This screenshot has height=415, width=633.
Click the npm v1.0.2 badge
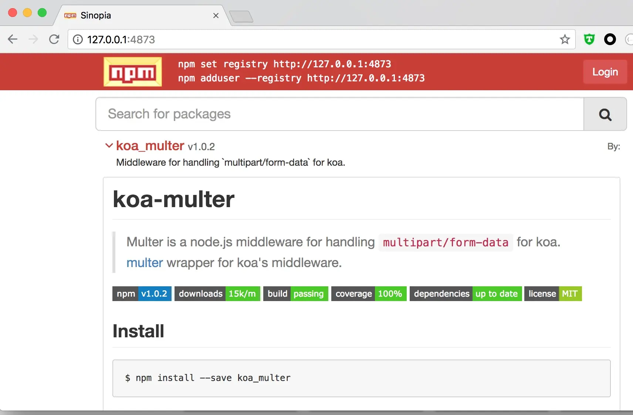pyautogui.click(x=142, y=294)
